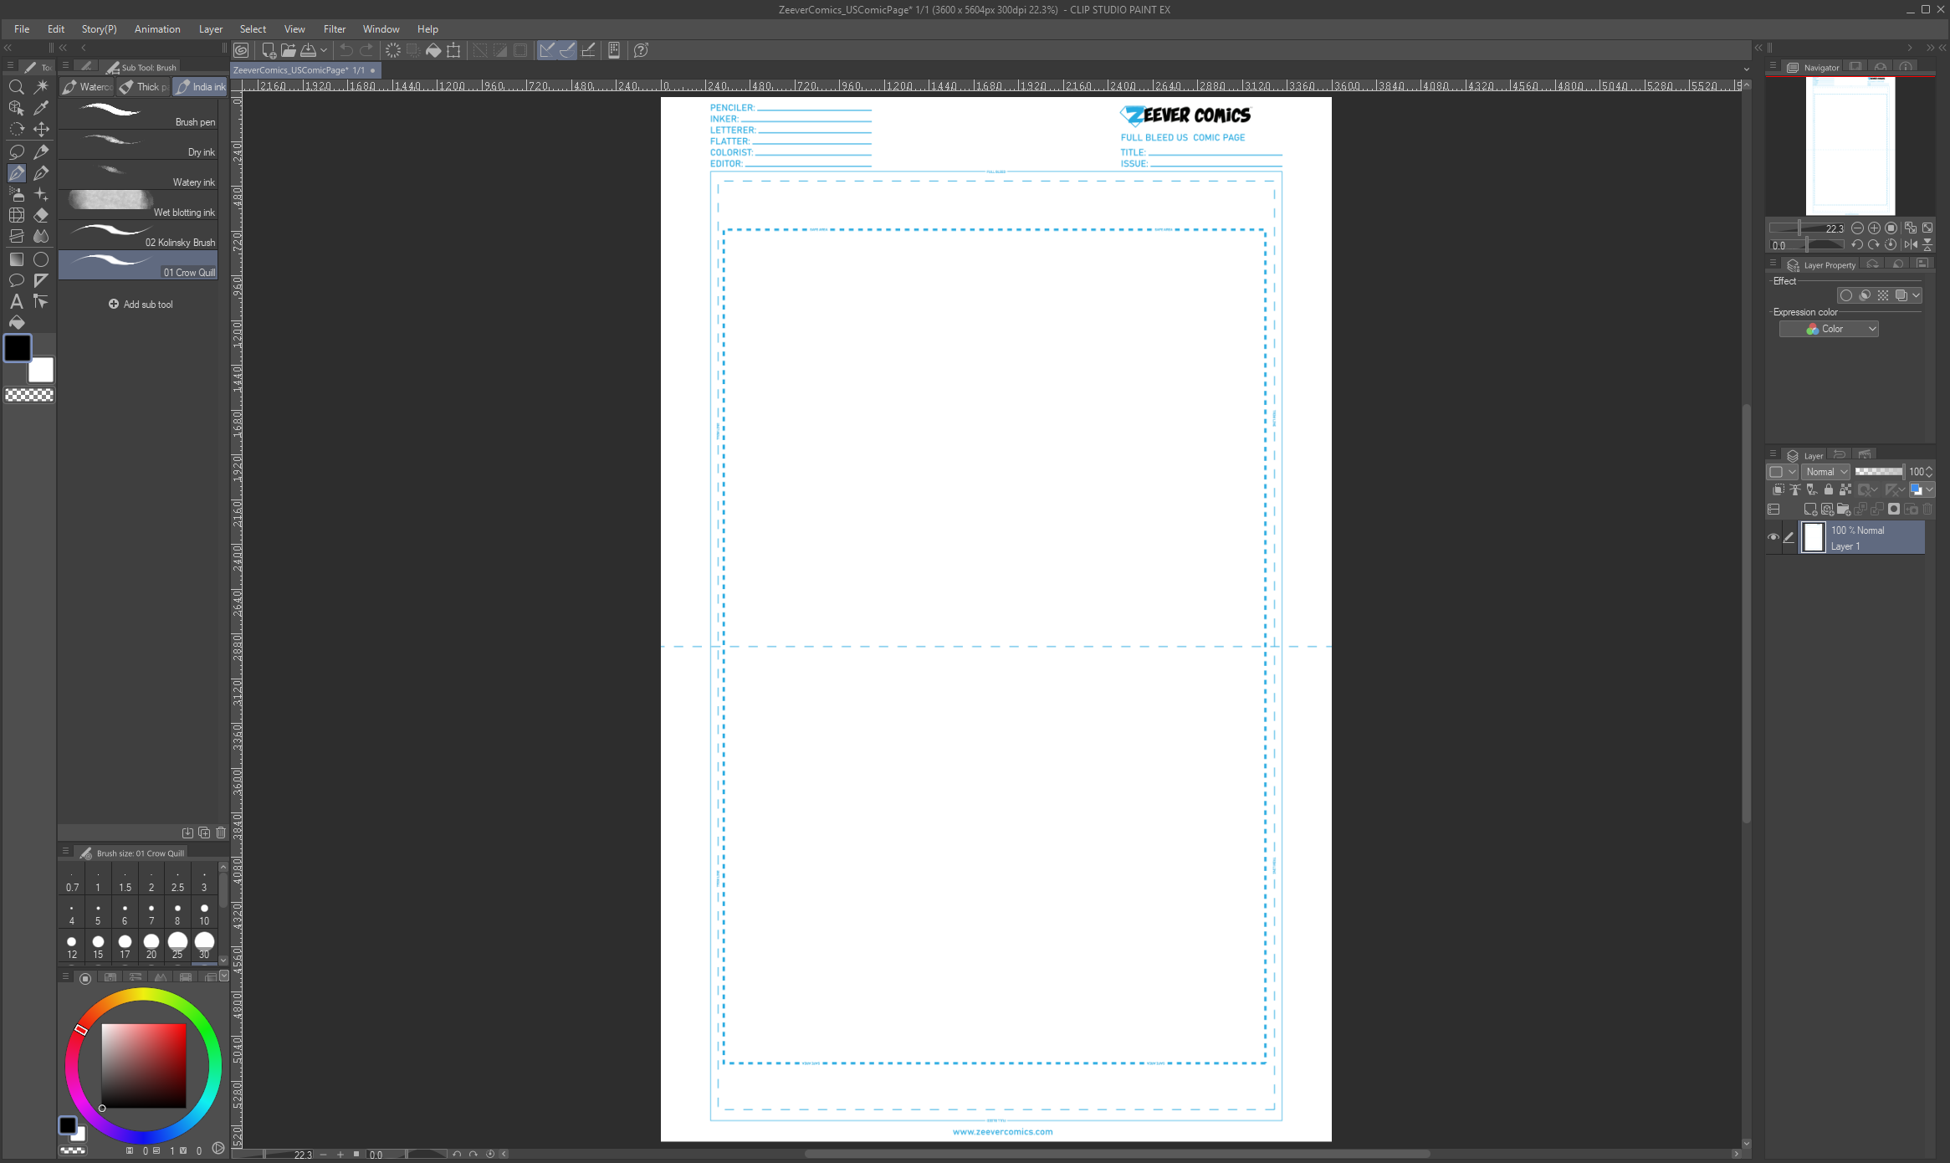
Task: Select the Eraser tool
Action: [x=40, y=215]
